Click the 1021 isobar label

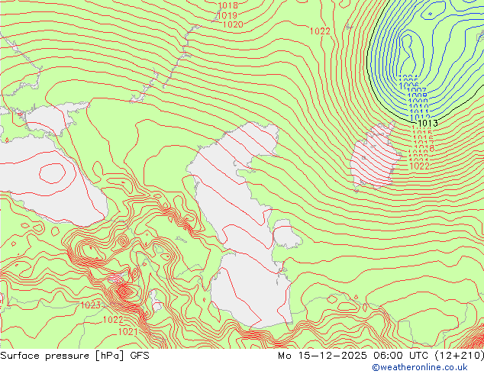click(x=127, y=332)
